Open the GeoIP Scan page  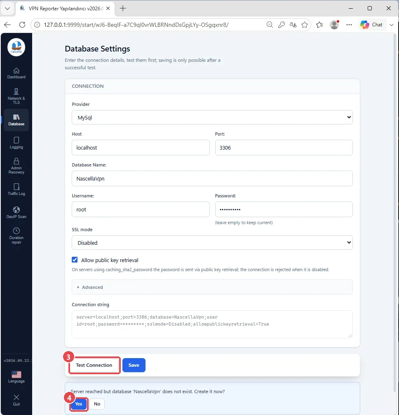[16, 213]
